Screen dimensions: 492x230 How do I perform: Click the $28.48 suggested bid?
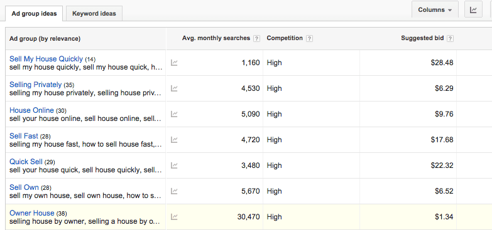pyautogui.click(x=442, y=63)
